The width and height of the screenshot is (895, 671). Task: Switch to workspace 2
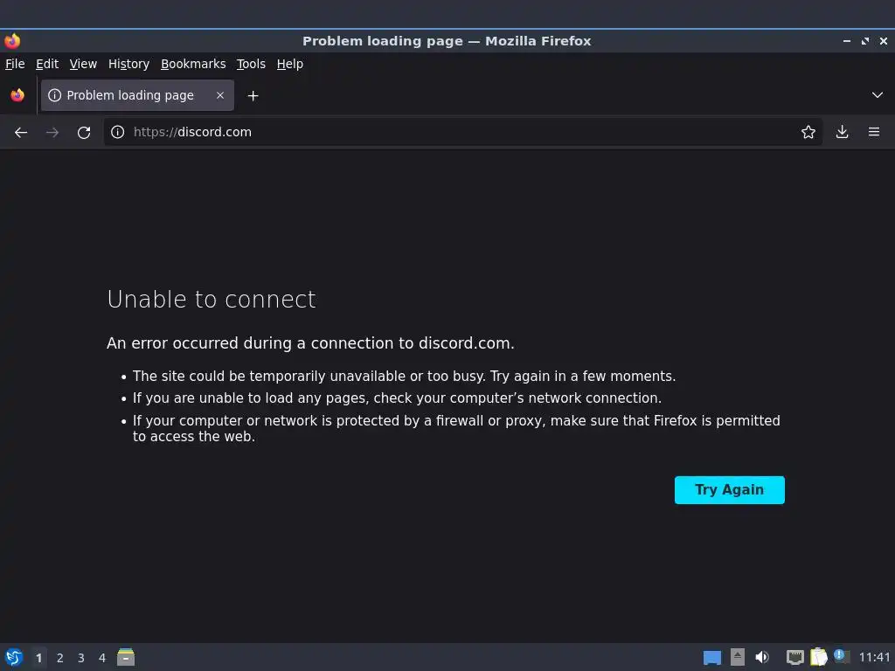(60, 658)
